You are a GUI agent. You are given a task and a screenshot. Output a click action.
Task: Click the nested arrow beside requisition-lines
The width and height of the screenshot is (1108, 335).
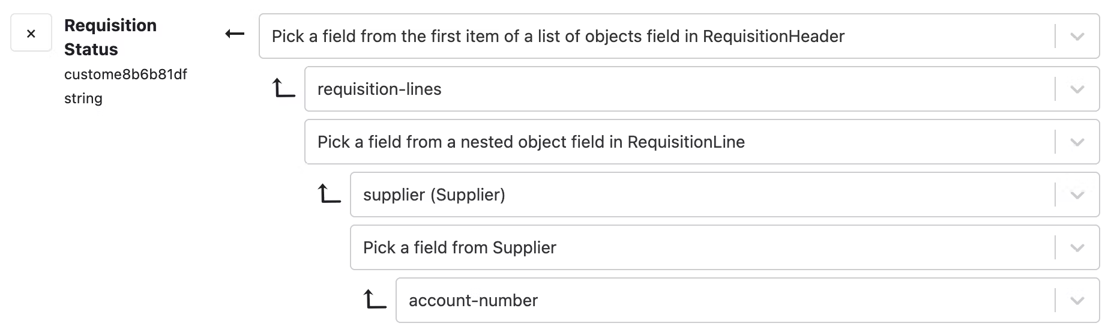pos(283,89)
